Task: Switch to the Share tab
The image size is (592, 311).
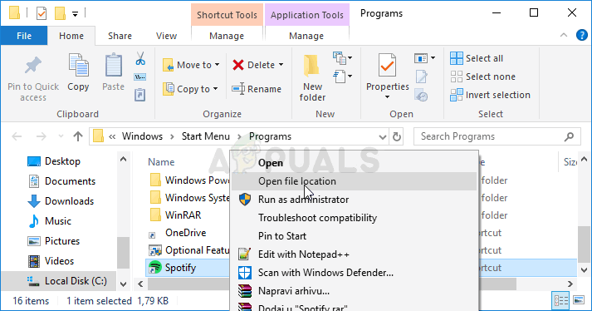Action: click(x=120, y=36)
